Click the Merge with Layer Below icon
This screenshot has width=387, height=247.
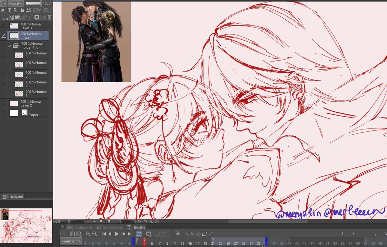[30, 17]
